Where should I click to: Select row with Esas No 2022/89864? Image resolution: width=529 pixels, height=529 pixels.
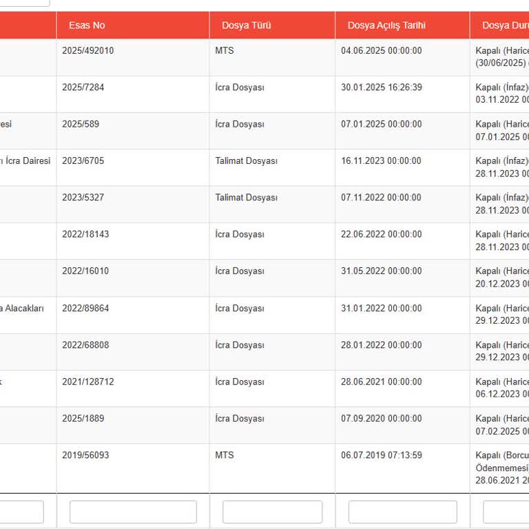click(264, 315)
